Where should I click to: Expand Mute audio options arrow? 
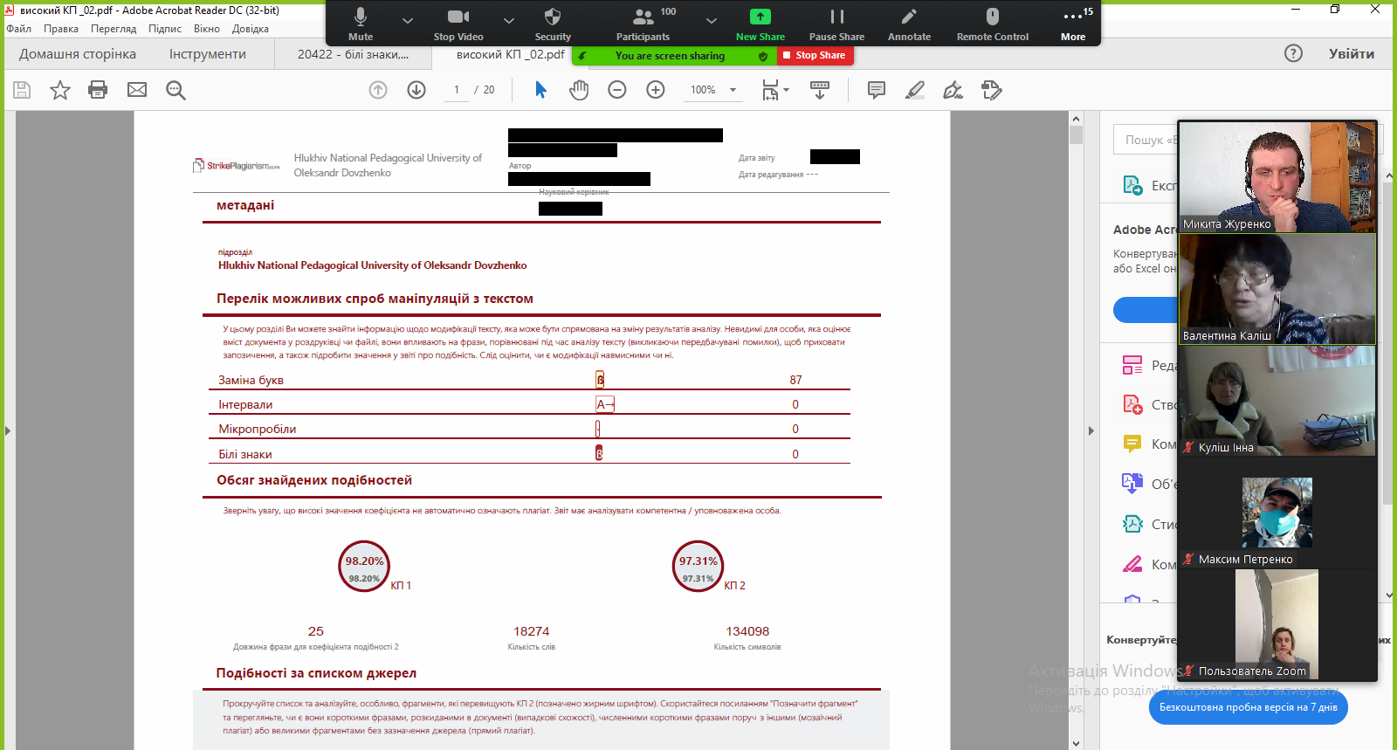408,19
